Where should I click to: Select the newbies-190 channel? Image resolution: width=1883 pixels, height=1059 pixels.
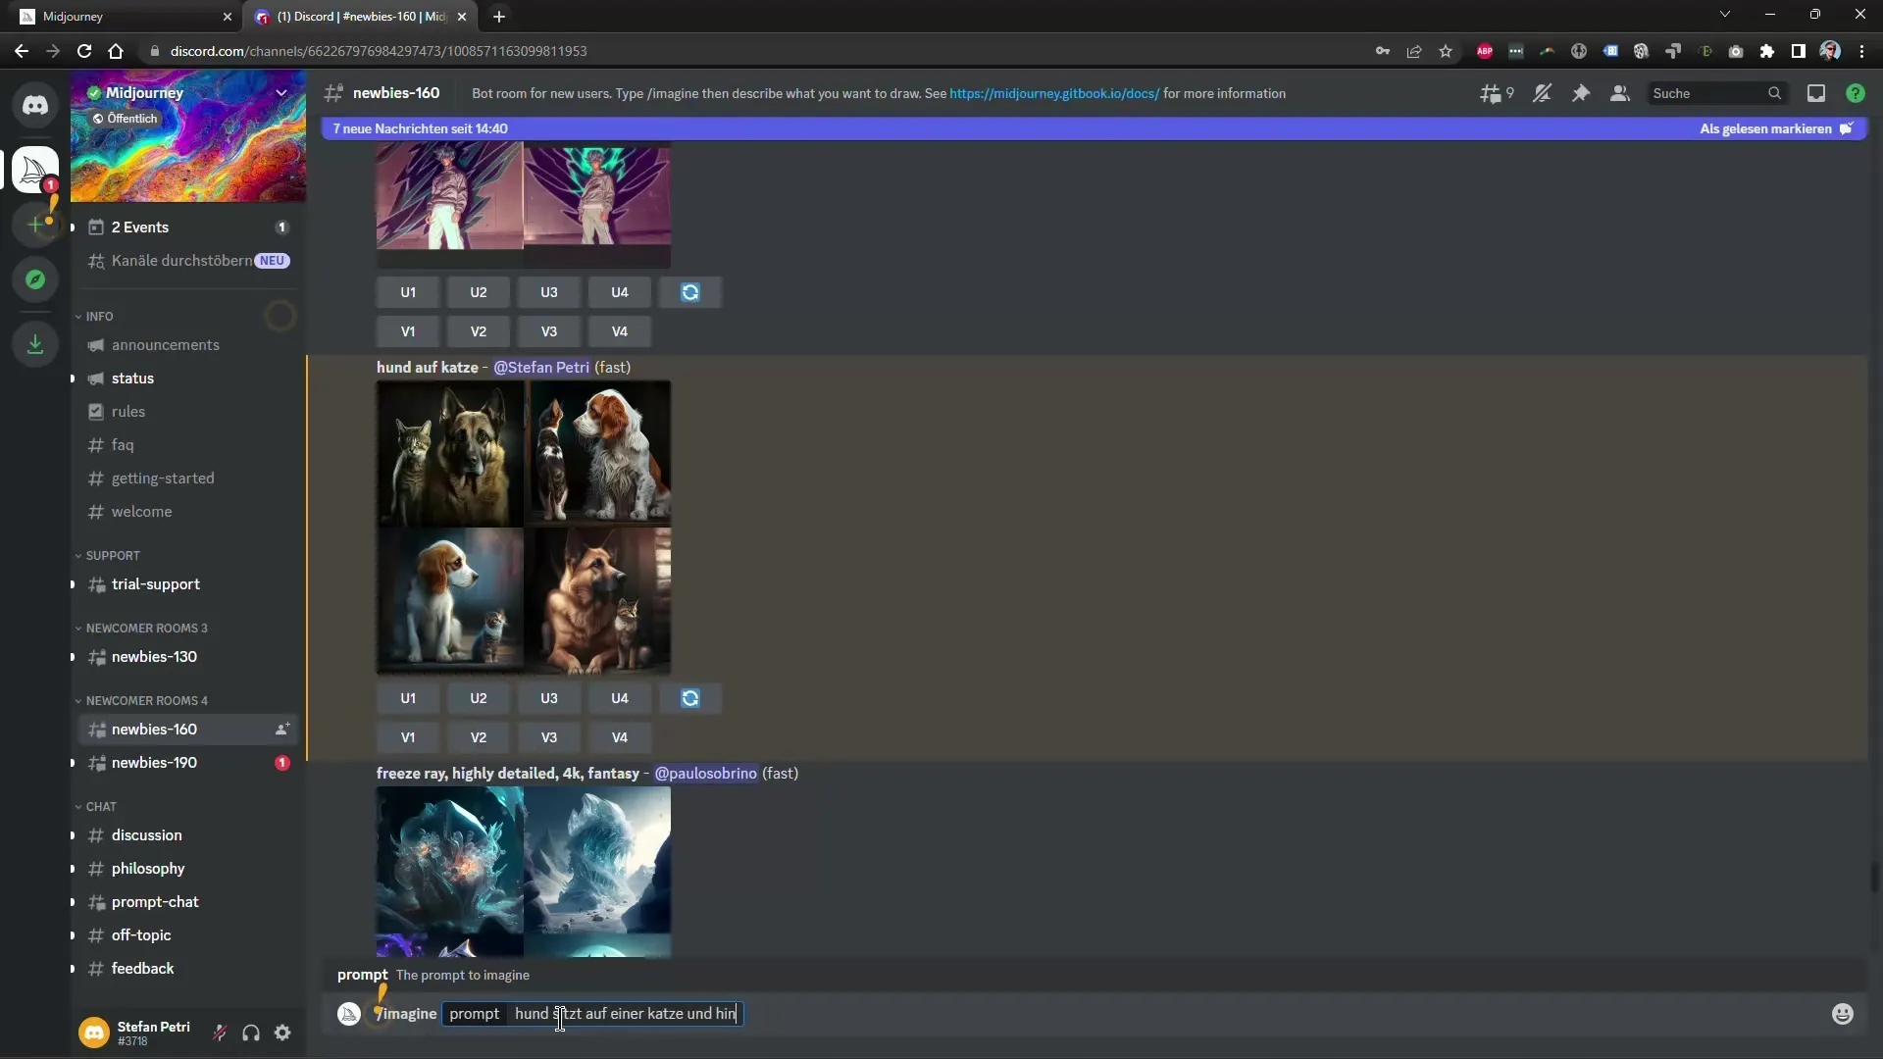click(154, 762)
